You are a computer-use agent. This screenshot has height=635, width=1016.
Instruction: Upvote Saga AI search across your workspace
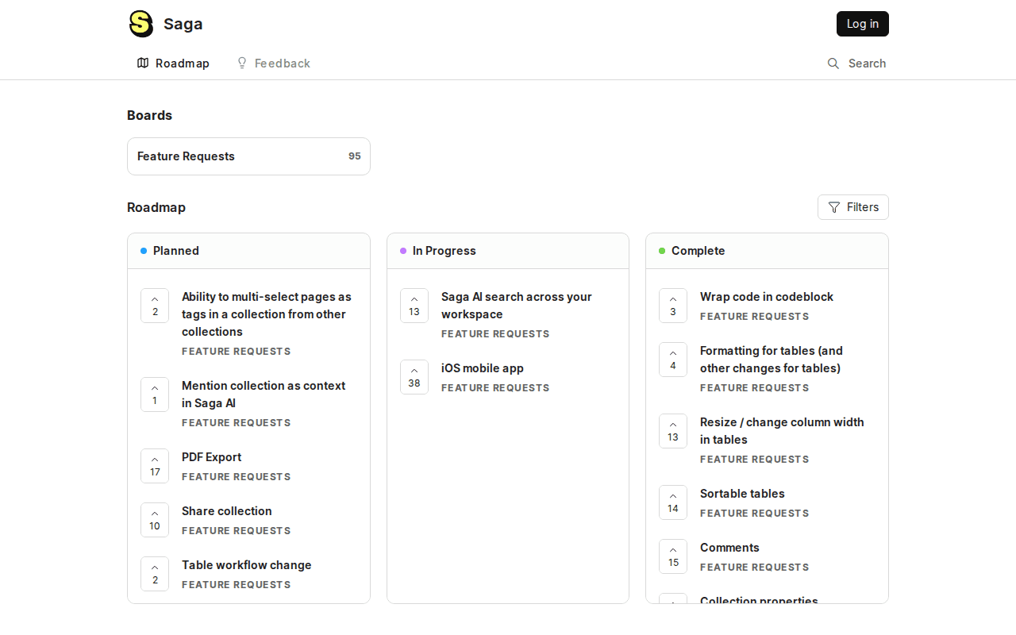click(414, 306)
